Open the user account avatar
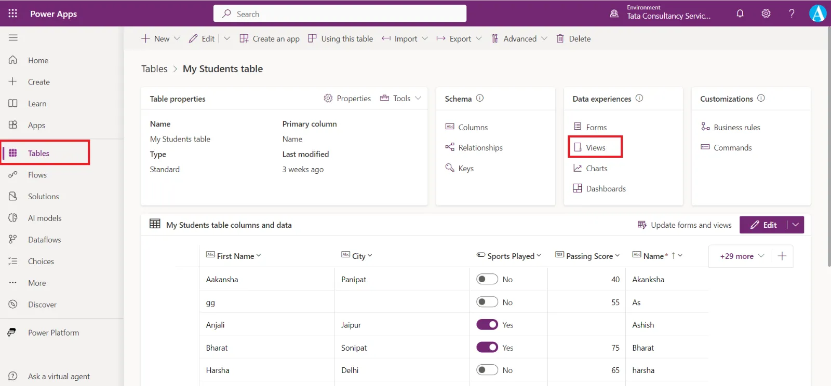This screenshot has height=386, width=831. (817, 13)
